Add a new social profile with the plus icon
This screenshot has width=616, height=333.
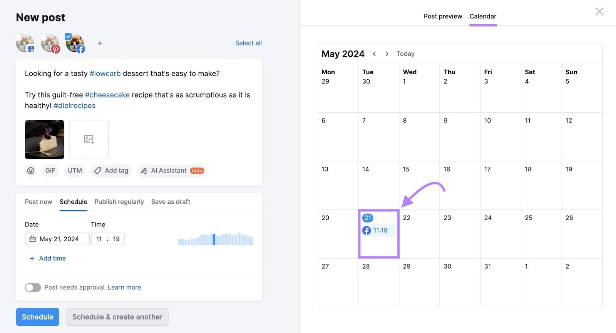pos(99,43)
